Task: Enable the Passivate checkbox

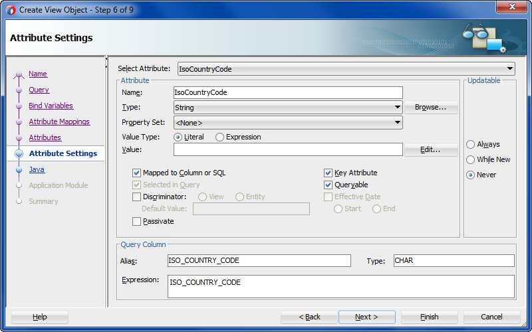Action: point(136,222)
